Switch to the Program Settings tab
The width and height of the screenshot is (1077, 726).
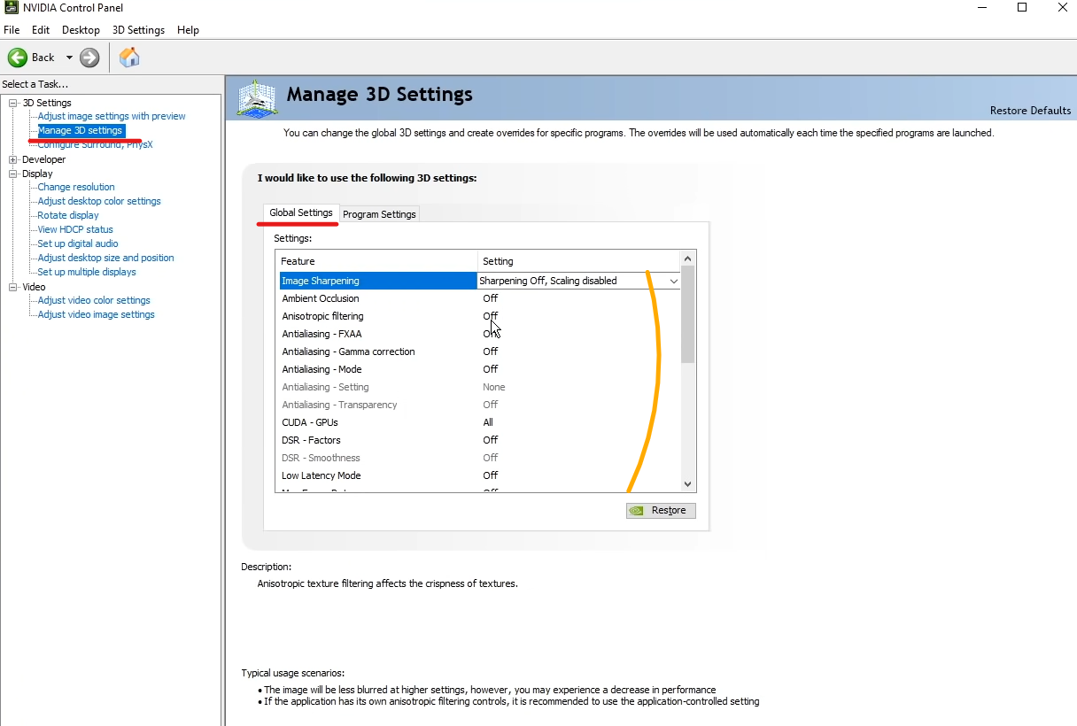379,214
